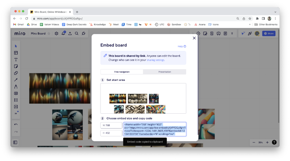Open the user avatar in Miro toolbar
The image size is (290, 161).
coord(257,33)
